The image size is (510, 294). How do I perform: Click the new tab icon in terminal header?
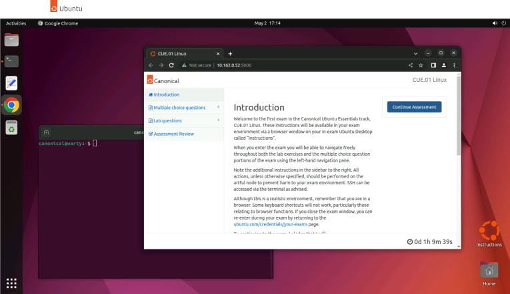(x=46, y=132)
